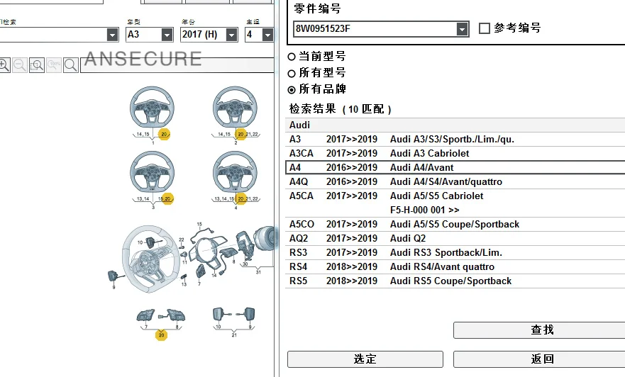This screenshot has width=625, height=377.
Task: Click the F5-H-000 001 >> text
Action: point(424,210)
